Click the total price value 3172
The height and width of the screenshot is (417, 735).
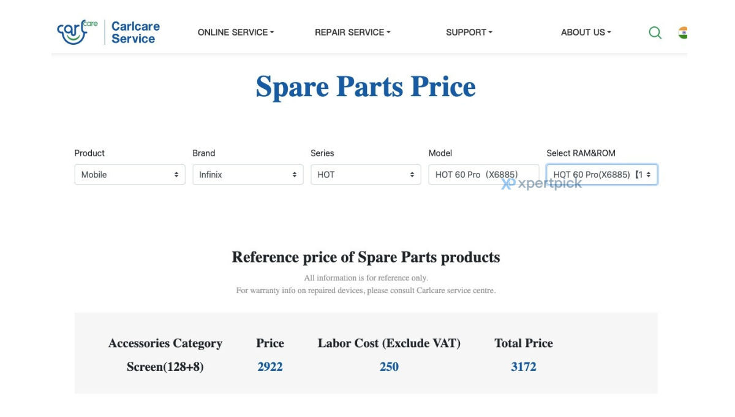tap(524, 367)
